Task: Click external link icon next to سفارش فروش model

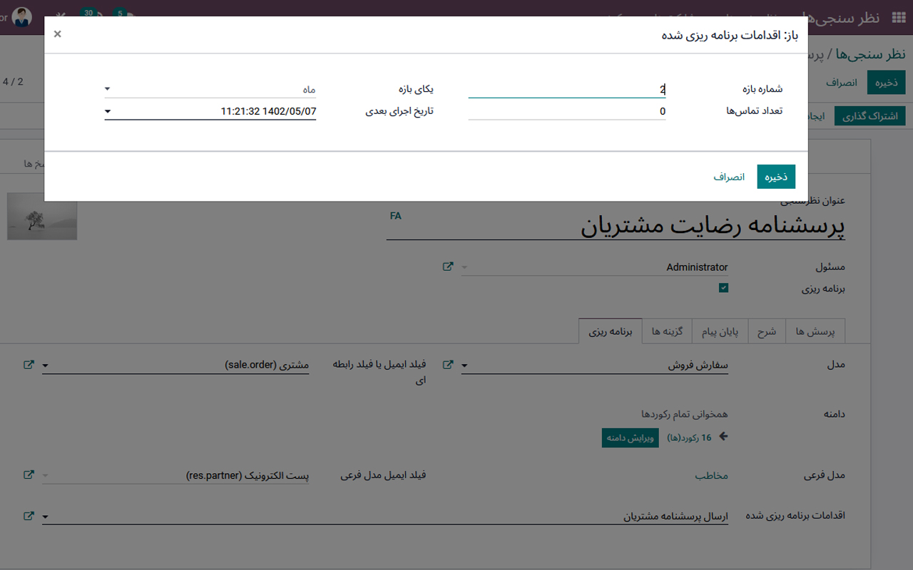Action: click(x=448, y=364)
